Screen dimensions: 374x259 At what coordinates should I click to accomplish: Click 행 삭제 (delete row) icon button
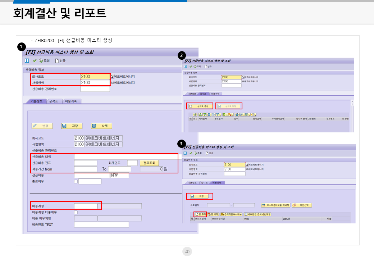213,214
